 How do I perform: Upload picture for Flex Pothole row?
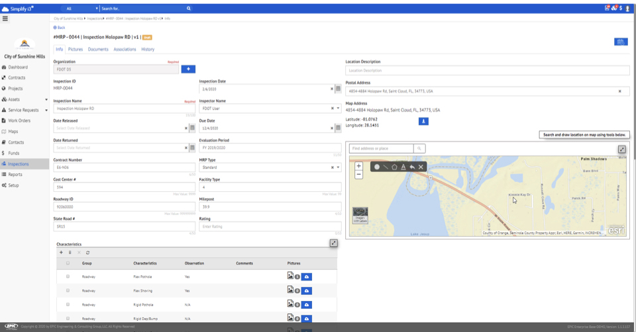(307, 276)
